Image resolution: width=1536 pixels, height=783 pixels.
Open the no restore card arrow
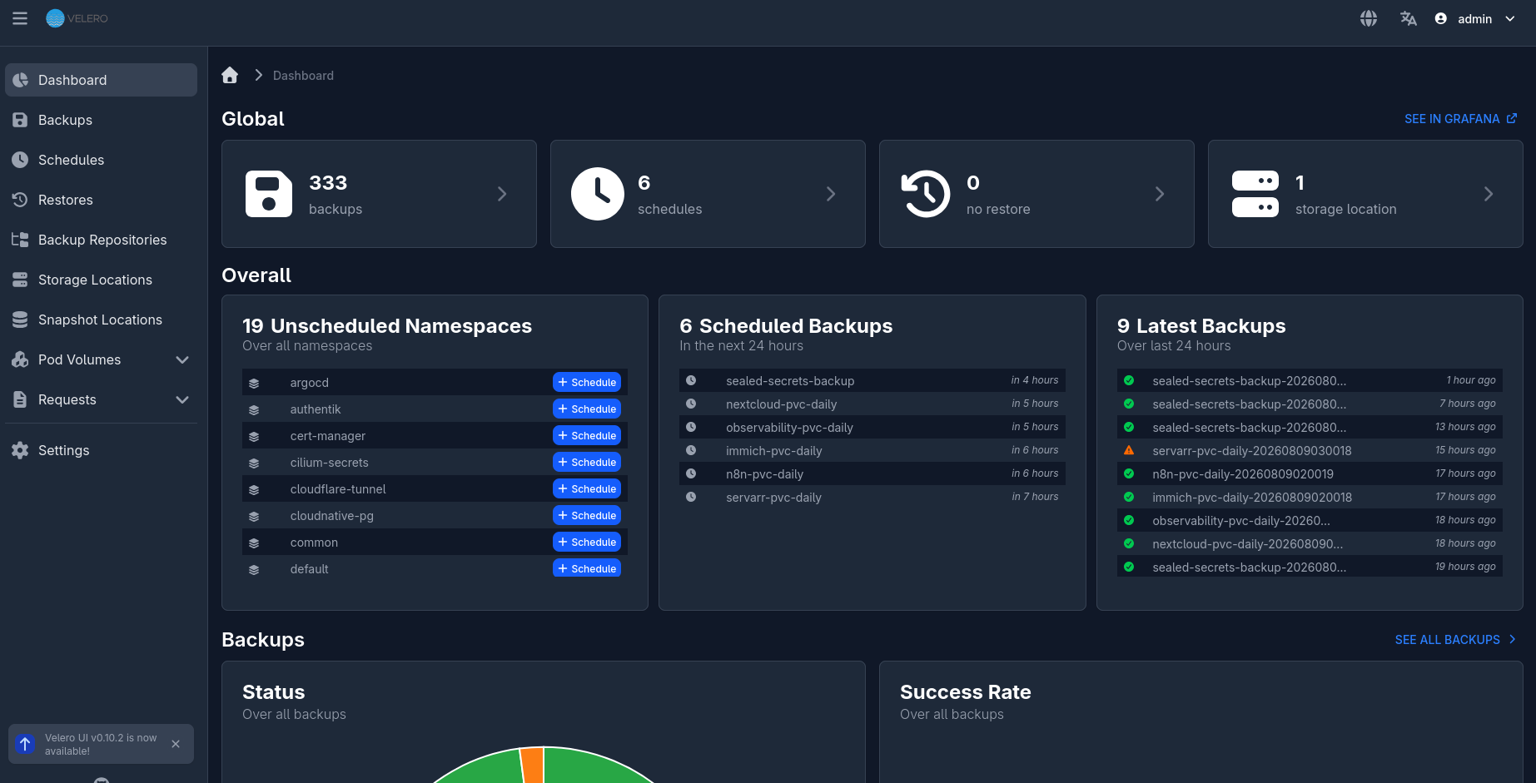click(1160, 194)
